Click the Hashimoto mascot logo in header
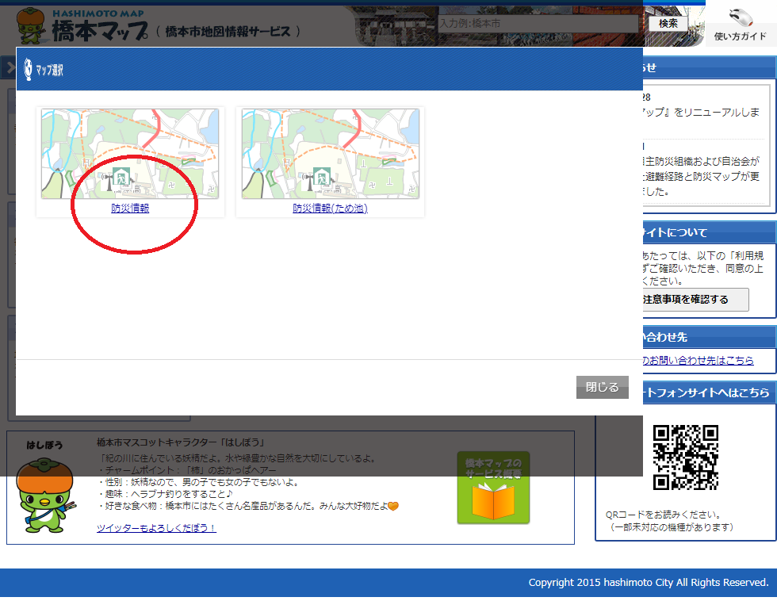Viewport: 777px width, 601px height. coord(32,27)
